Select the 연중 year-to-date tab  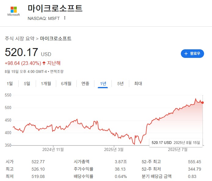pos(85,83)
